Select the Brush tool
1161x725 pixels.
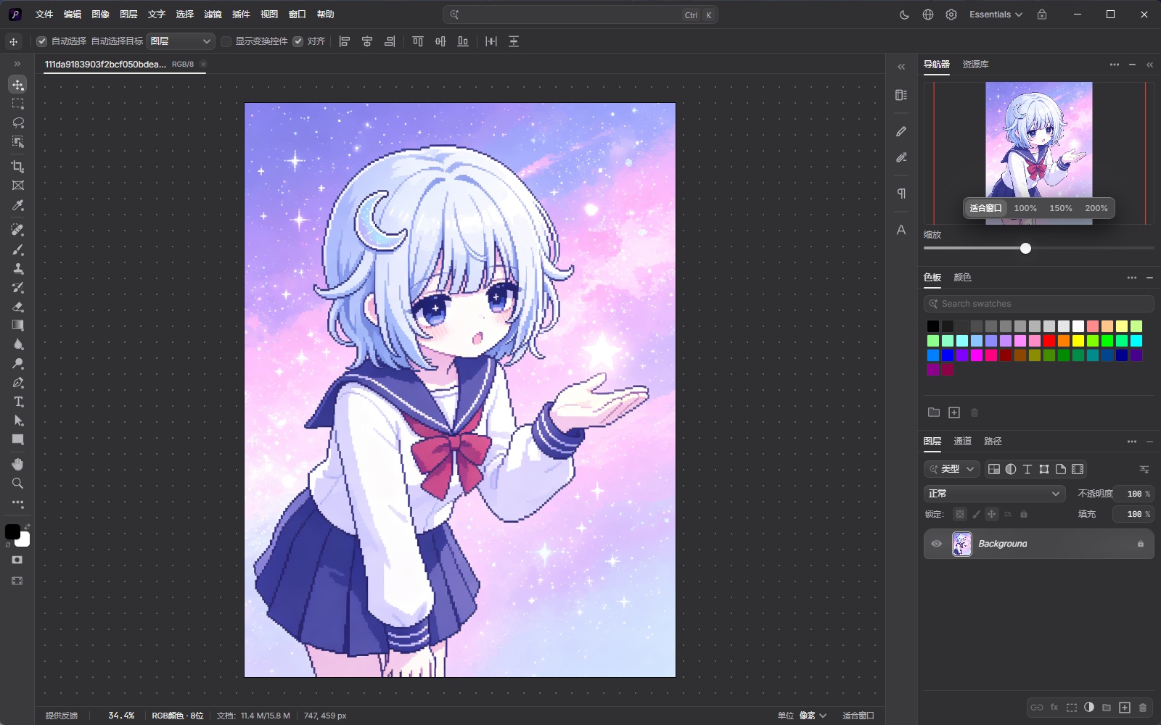pos(18,249)
